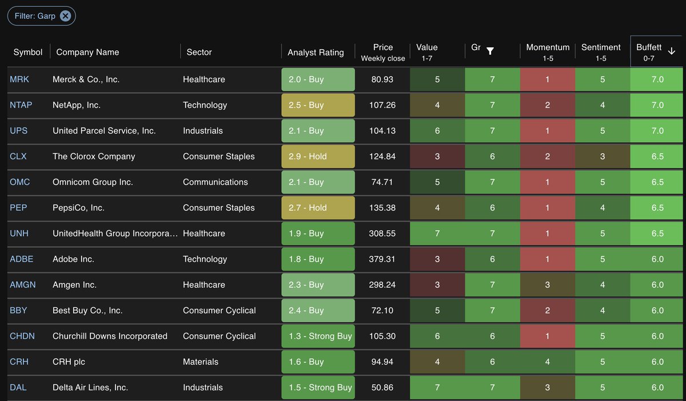Click Merck's 2.0 - Buy rating cell

pos(318,79)
